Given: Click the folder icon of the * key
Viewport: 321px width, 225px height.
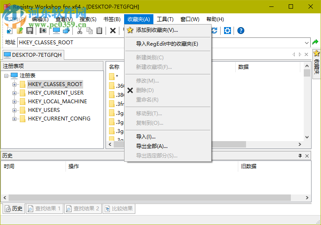Looking at the screenshot, I should point(112,77).
